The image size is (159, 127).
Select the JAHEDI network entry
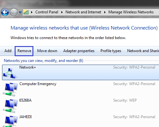80,121
